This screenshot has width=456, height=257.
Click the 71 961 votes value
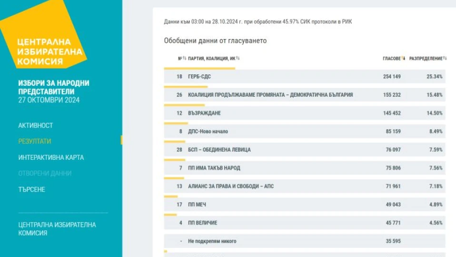393,186
